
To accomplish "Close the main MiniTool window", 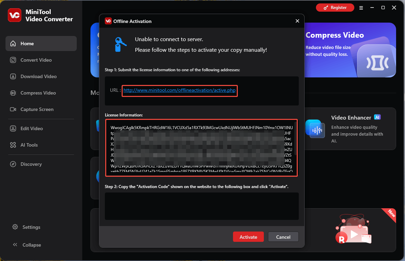I will click(x=394, y=8).
